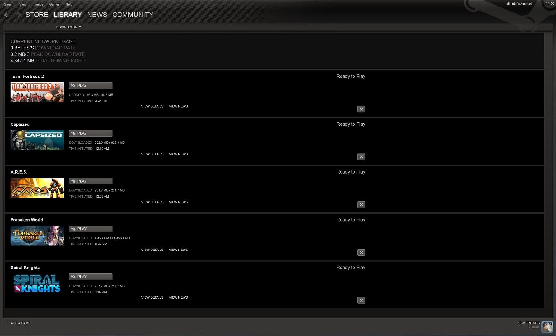Click Add a Game link
Viewport: 556px width, 336px height.
22,323
